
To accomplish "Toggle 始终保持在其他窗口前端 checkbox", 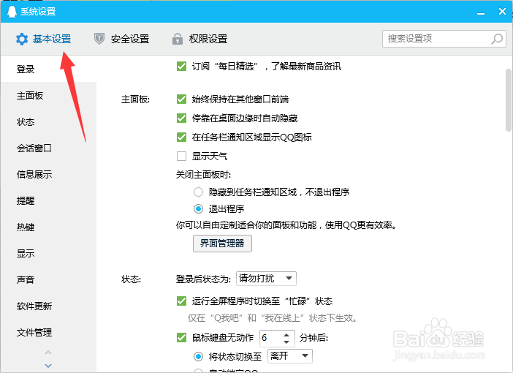I will pyautogui.click(x=181, y=99).
